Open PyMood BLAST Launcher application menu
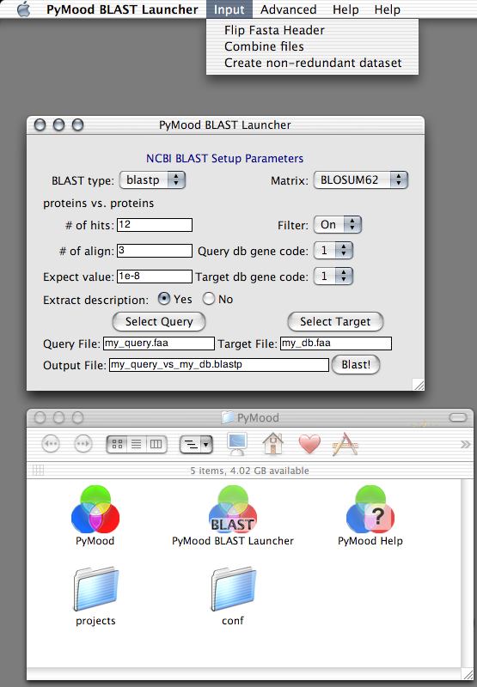The height and width of the screenshot is (687, 477). 122,9
